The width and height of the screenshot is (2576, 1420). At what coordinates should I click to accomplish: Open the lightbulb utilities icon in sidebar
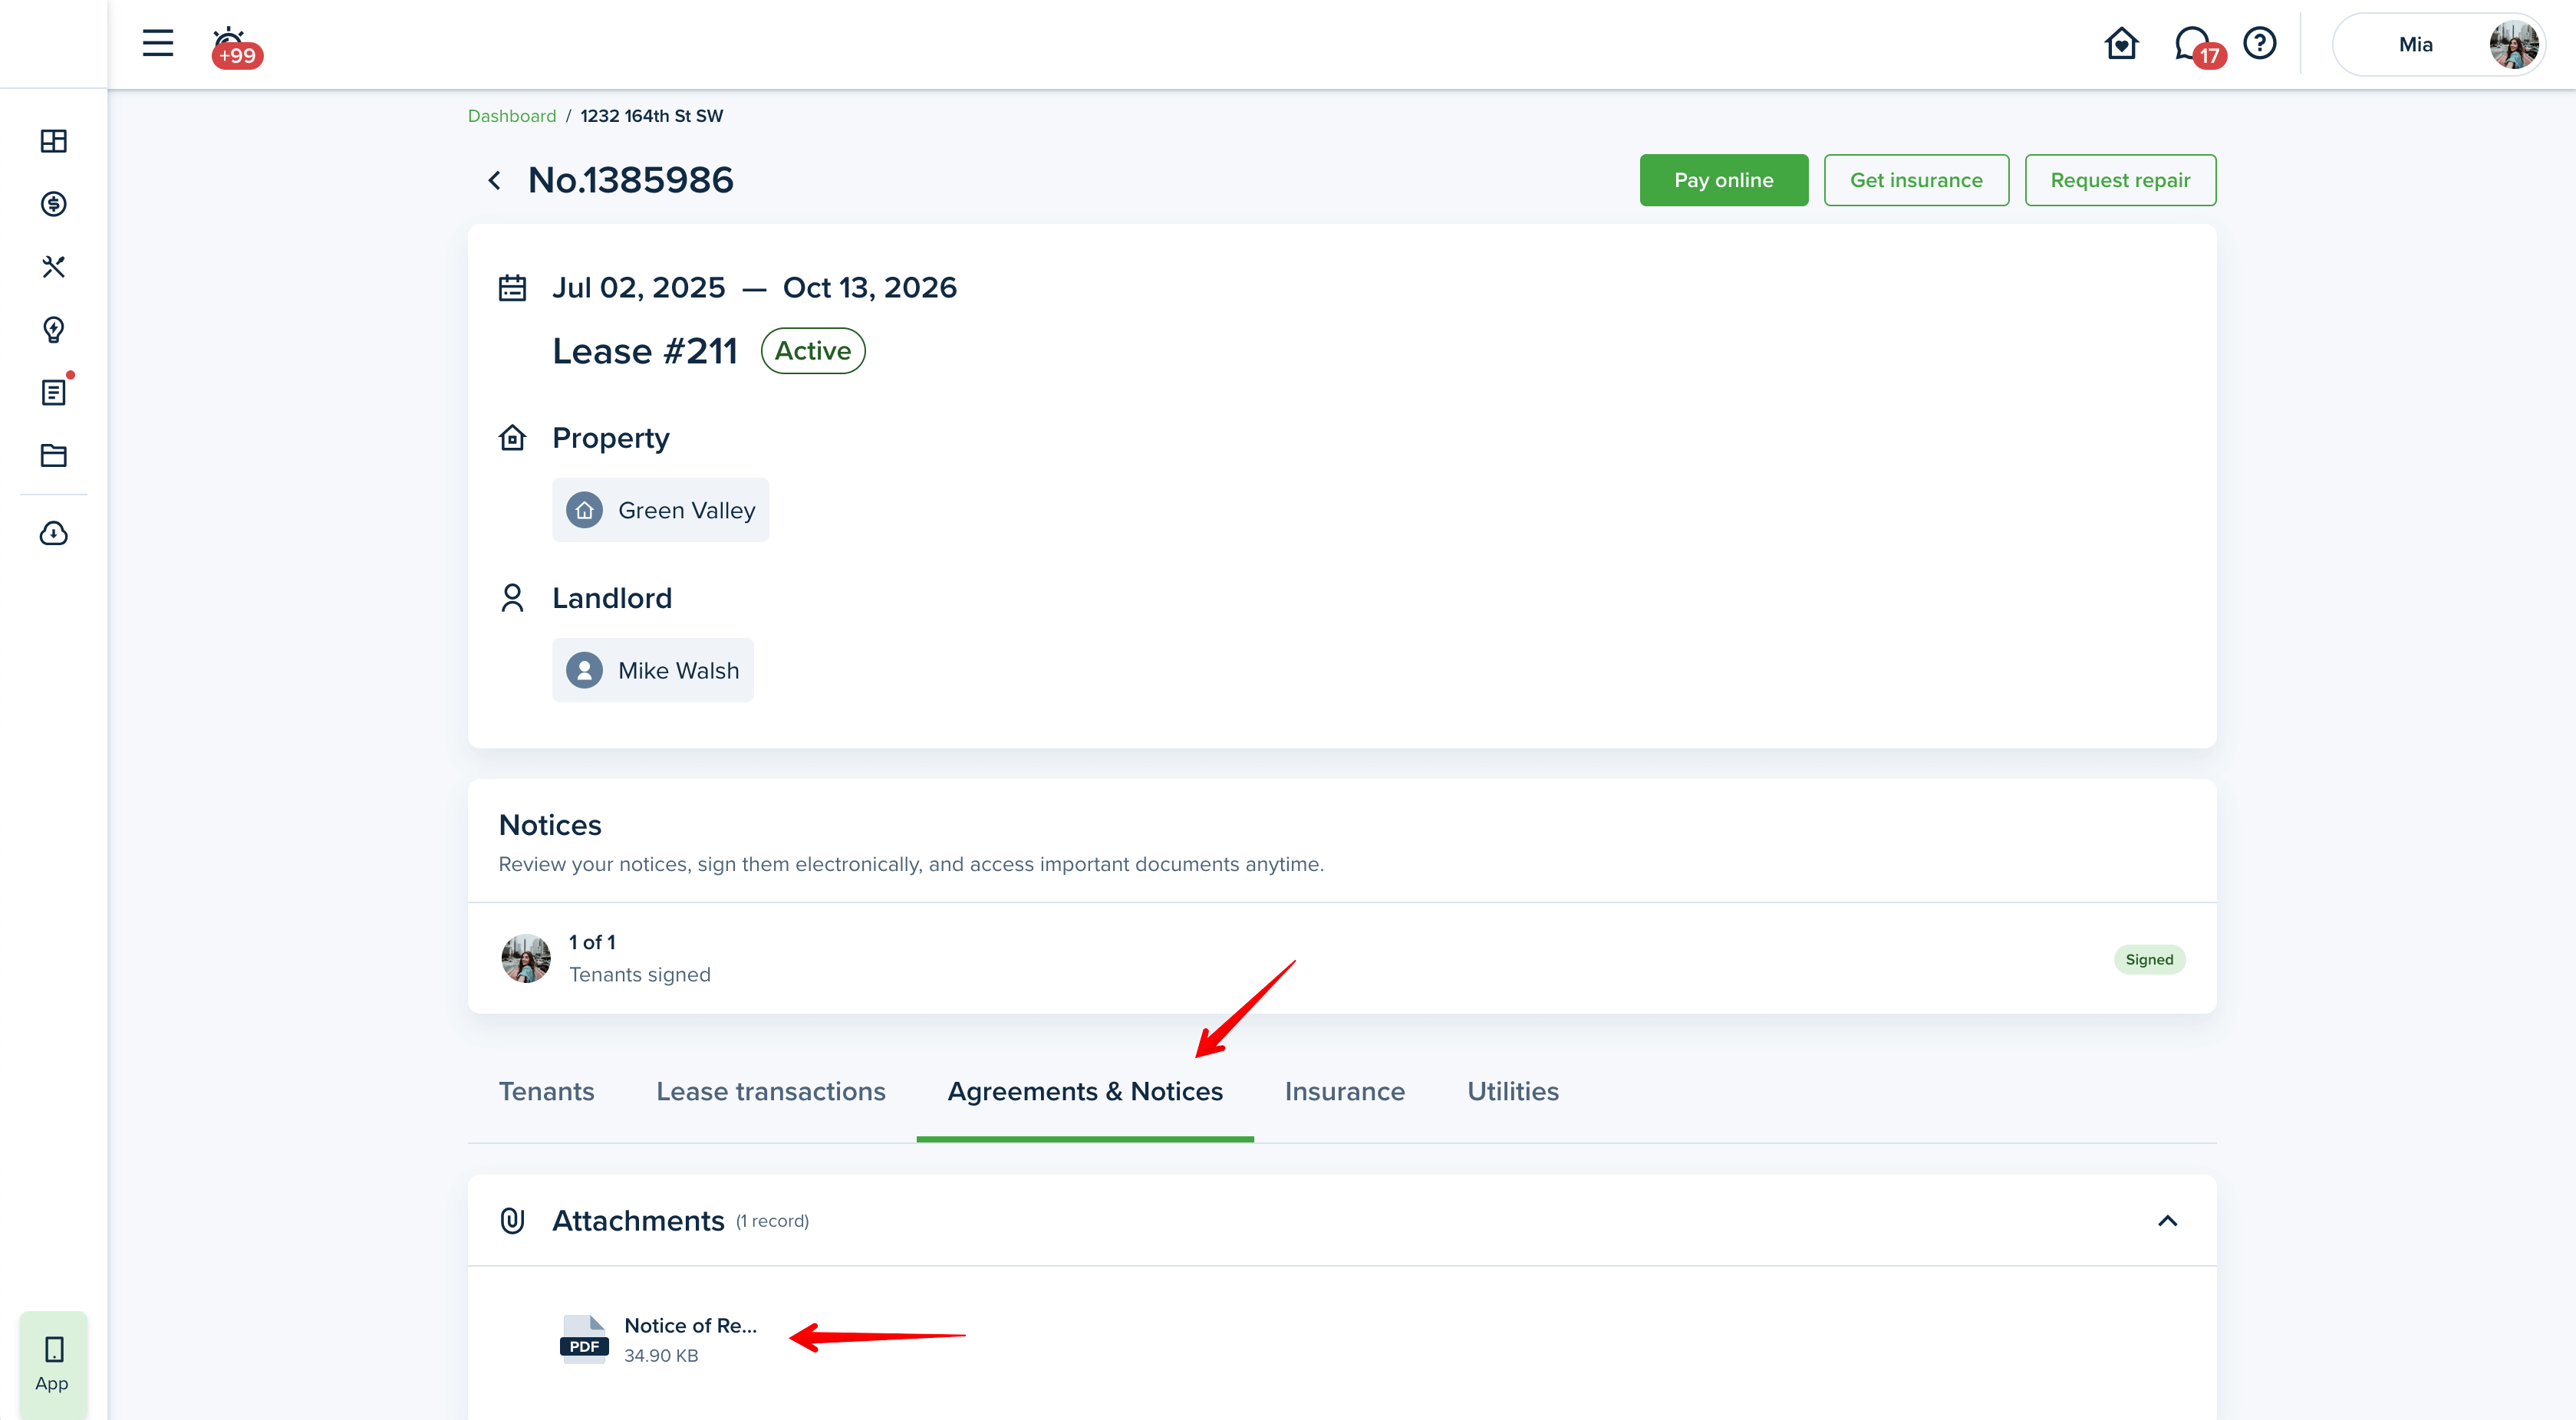coord(54,330)
